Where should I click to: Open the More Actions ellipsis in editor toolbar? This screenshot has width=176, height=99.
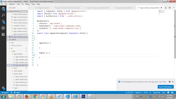pos(174,8)
